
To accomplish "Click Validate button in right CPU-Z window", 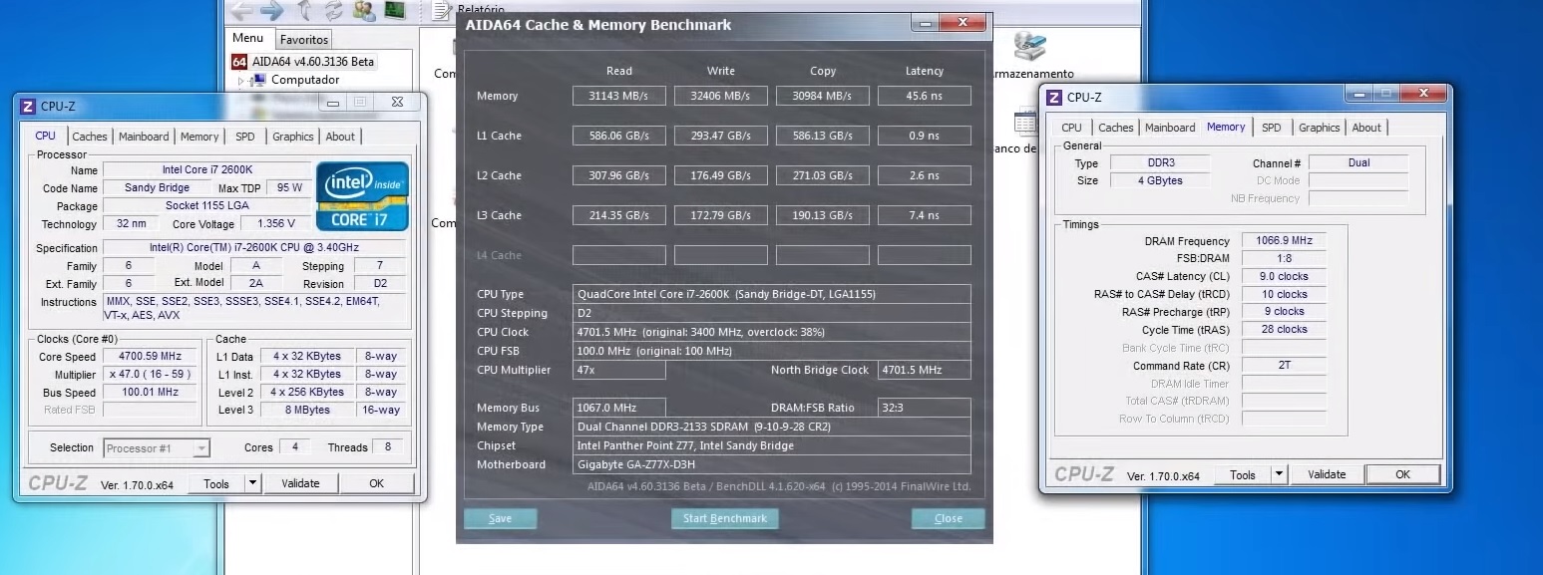I will [1328, 474].
